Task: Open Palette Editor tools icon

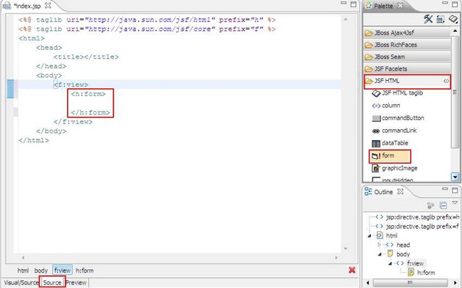Action: tap(428, 19)
